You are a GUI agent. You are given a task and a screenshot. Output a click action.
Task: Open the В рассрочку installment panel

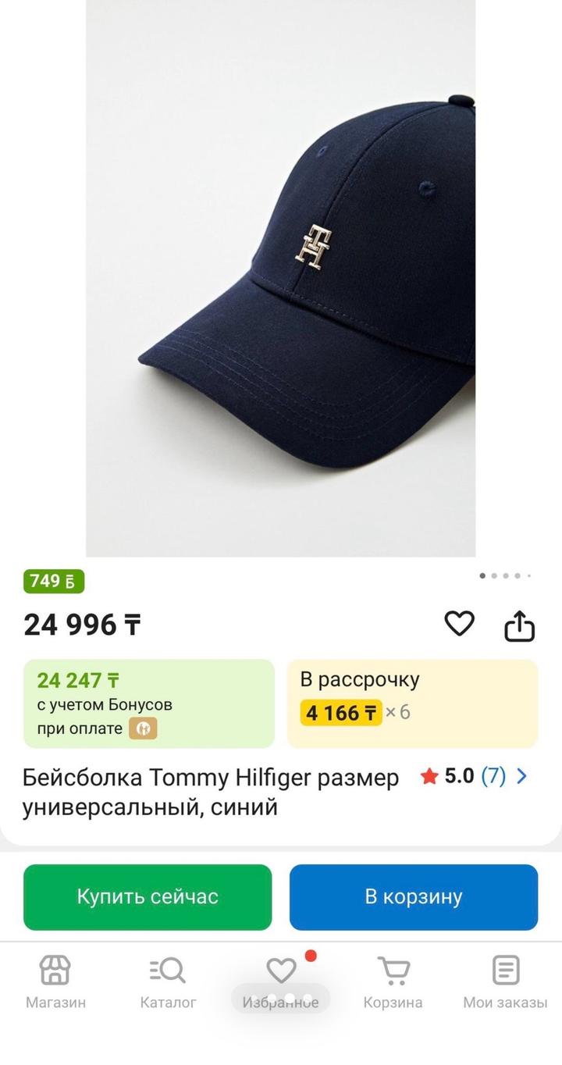click(412, 681)
